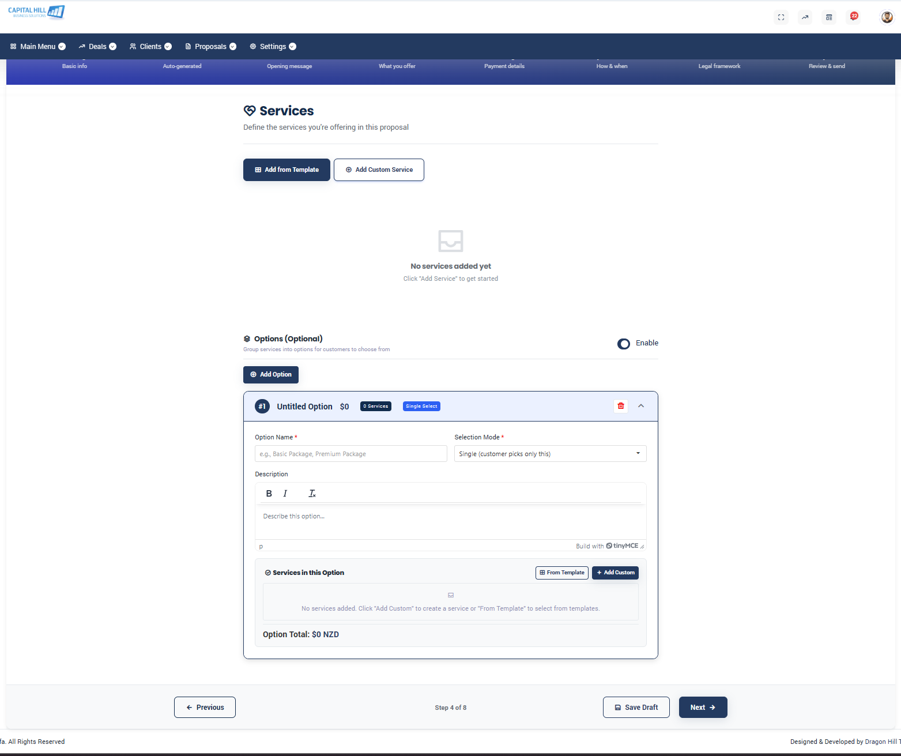This screenshot has height=756, width=901.
Task: Open the trending chart icon in header
Action: click(805, 17)
